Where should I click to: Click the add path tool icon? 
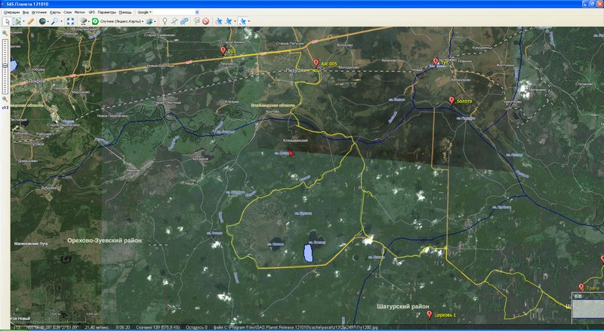coord(174,21)
